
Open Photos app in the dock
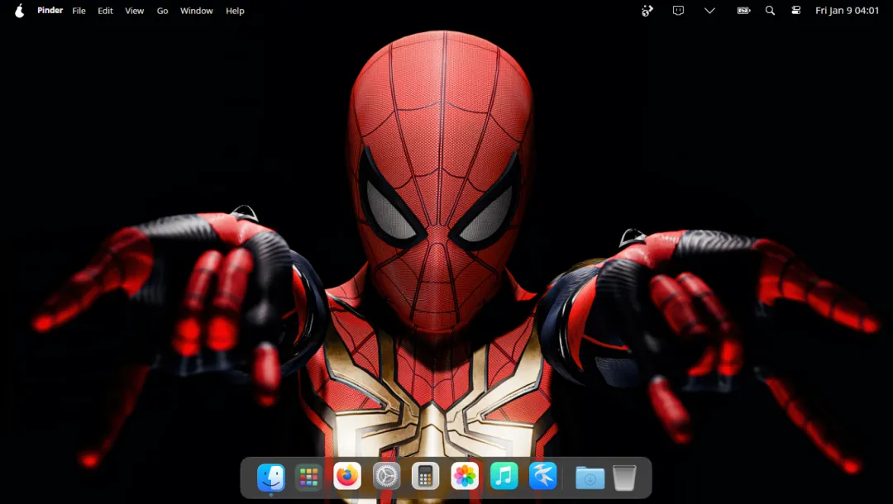(465, 476)
